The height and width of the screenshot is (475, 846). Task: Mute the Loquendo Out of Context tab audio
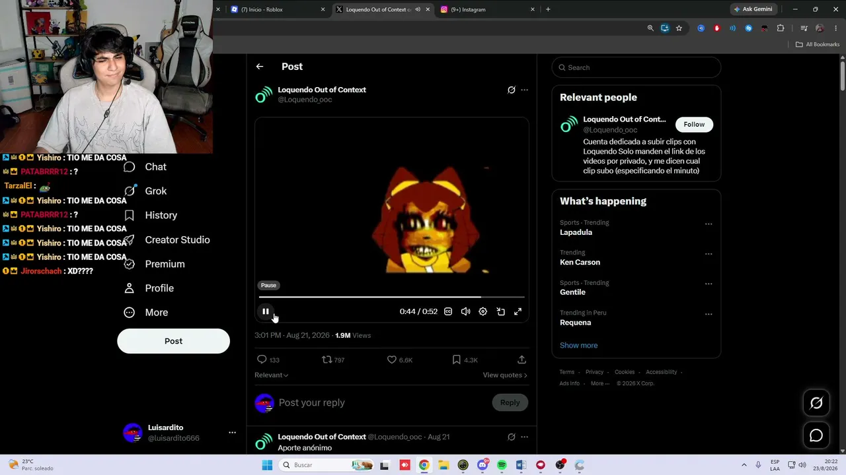click(418, 9)
